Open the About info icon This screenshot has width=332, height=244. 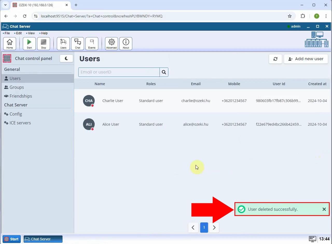point(126,44)
